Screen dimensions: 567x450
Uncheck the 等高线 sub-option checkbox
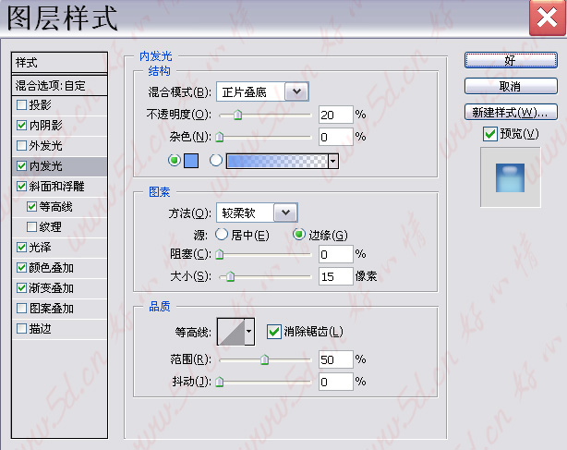click(31, 207)
